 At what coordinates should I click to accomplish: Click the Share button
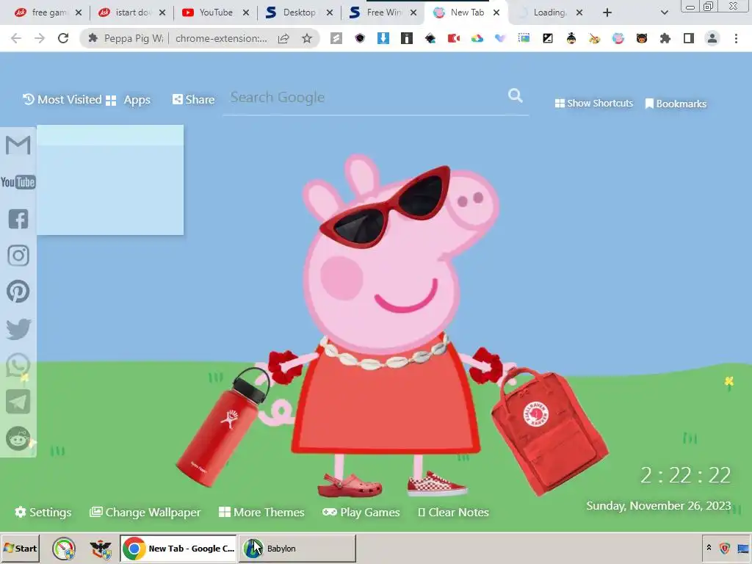[194, 100]
